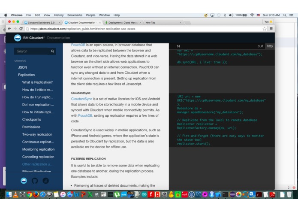This screenshot has width=298, height=212.
Task: Open the Replication guide in sidebar
Action: [27, 75]
